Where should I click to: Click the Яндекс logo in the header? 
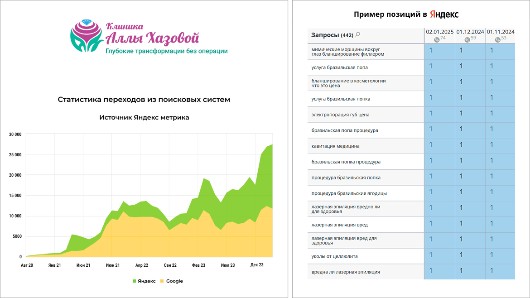[x=444, y=14]
